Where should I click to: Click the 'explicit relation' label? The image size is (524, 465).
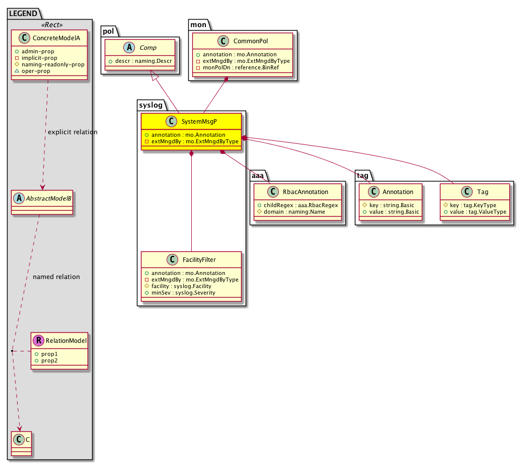point(72,132)
